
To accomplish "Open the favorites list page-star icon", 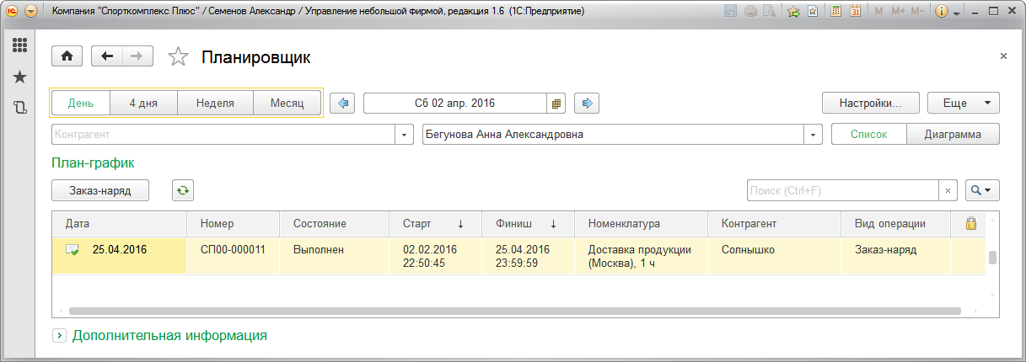I will point(812,12).
